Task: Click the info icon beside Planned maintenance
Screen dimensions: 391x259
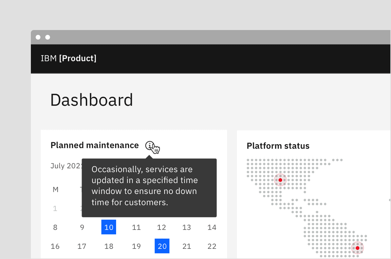Action: coord(150,146)
